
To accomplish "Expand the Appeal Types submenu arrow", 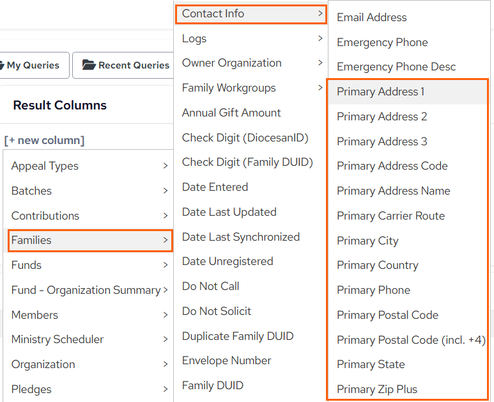I will [166, 166].
